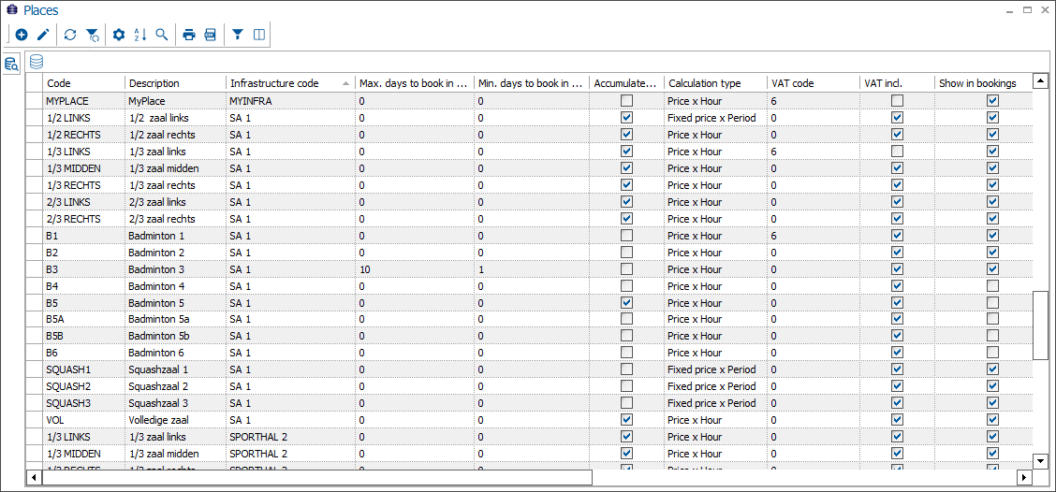This screenshot has width=1056, height=492.
Task: Reset the filter with the funnel-refresh icon
Action: coord(93,35)
